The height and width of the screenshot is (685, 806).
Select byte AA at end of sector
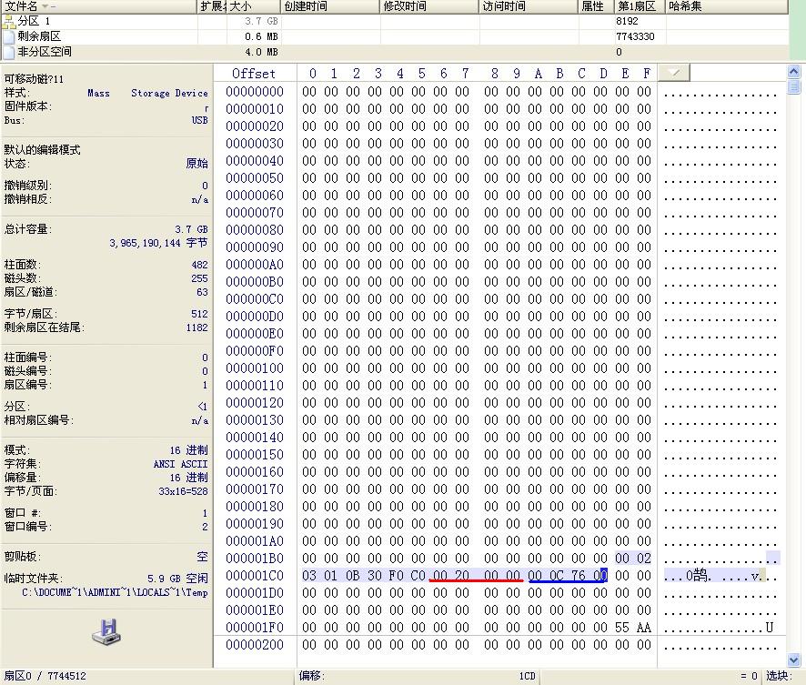point(644,628)
